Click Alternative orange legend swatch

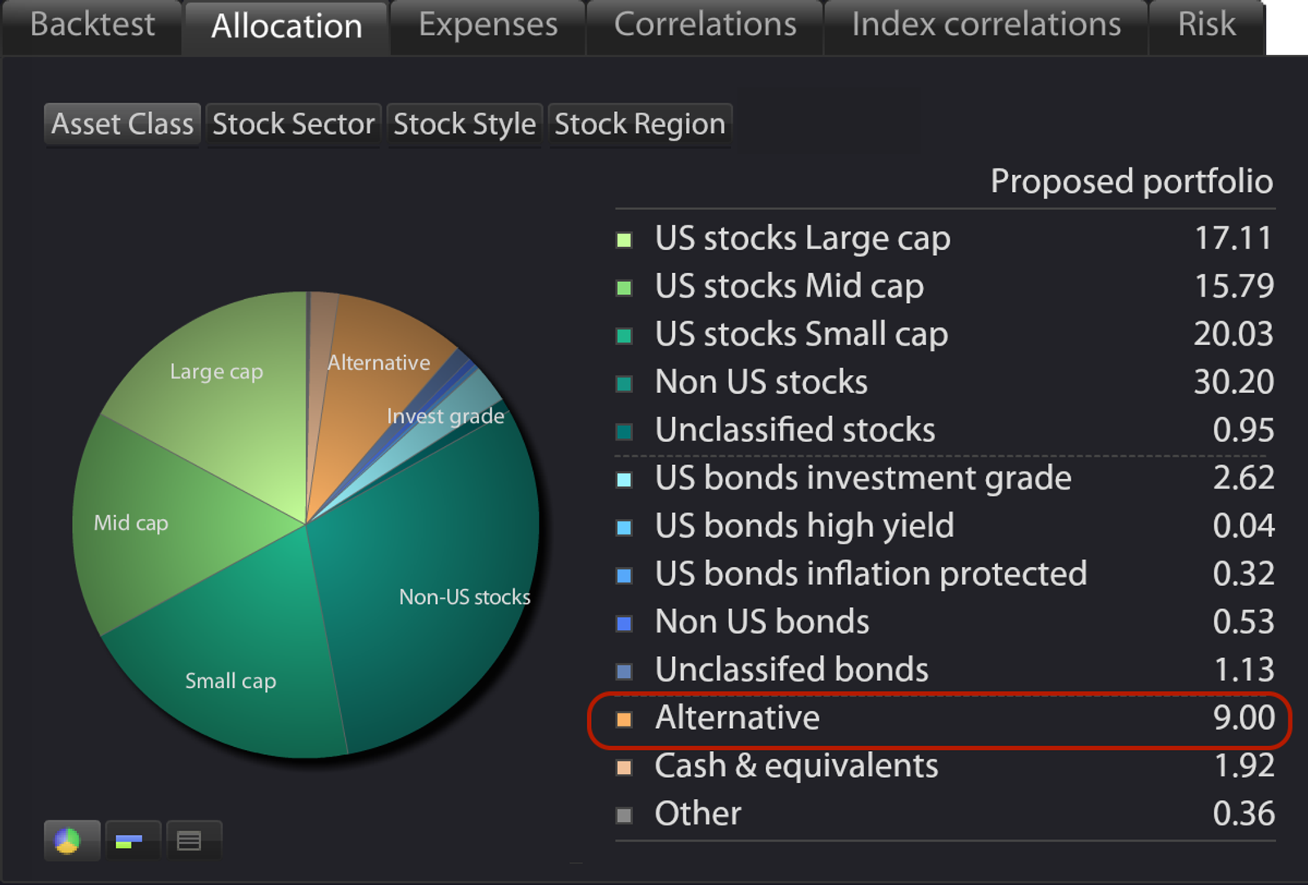[624, 719]
